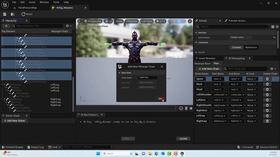Screen dimensions: 280x157
Task: Open the Help menu
Action: (66, 2)
